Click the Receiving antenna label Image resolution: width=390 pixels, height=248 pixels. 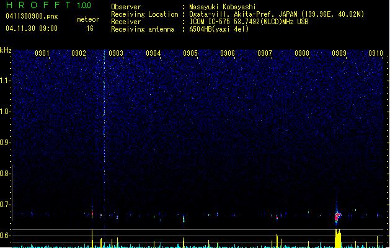143,29
